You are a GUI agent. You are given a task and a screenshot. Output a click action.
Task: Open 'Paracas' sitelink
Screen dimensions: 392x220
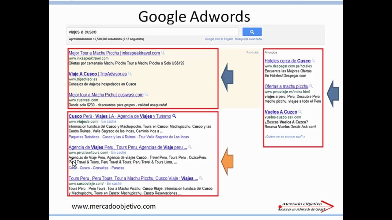pyautogui.click(x=118, y=168)
